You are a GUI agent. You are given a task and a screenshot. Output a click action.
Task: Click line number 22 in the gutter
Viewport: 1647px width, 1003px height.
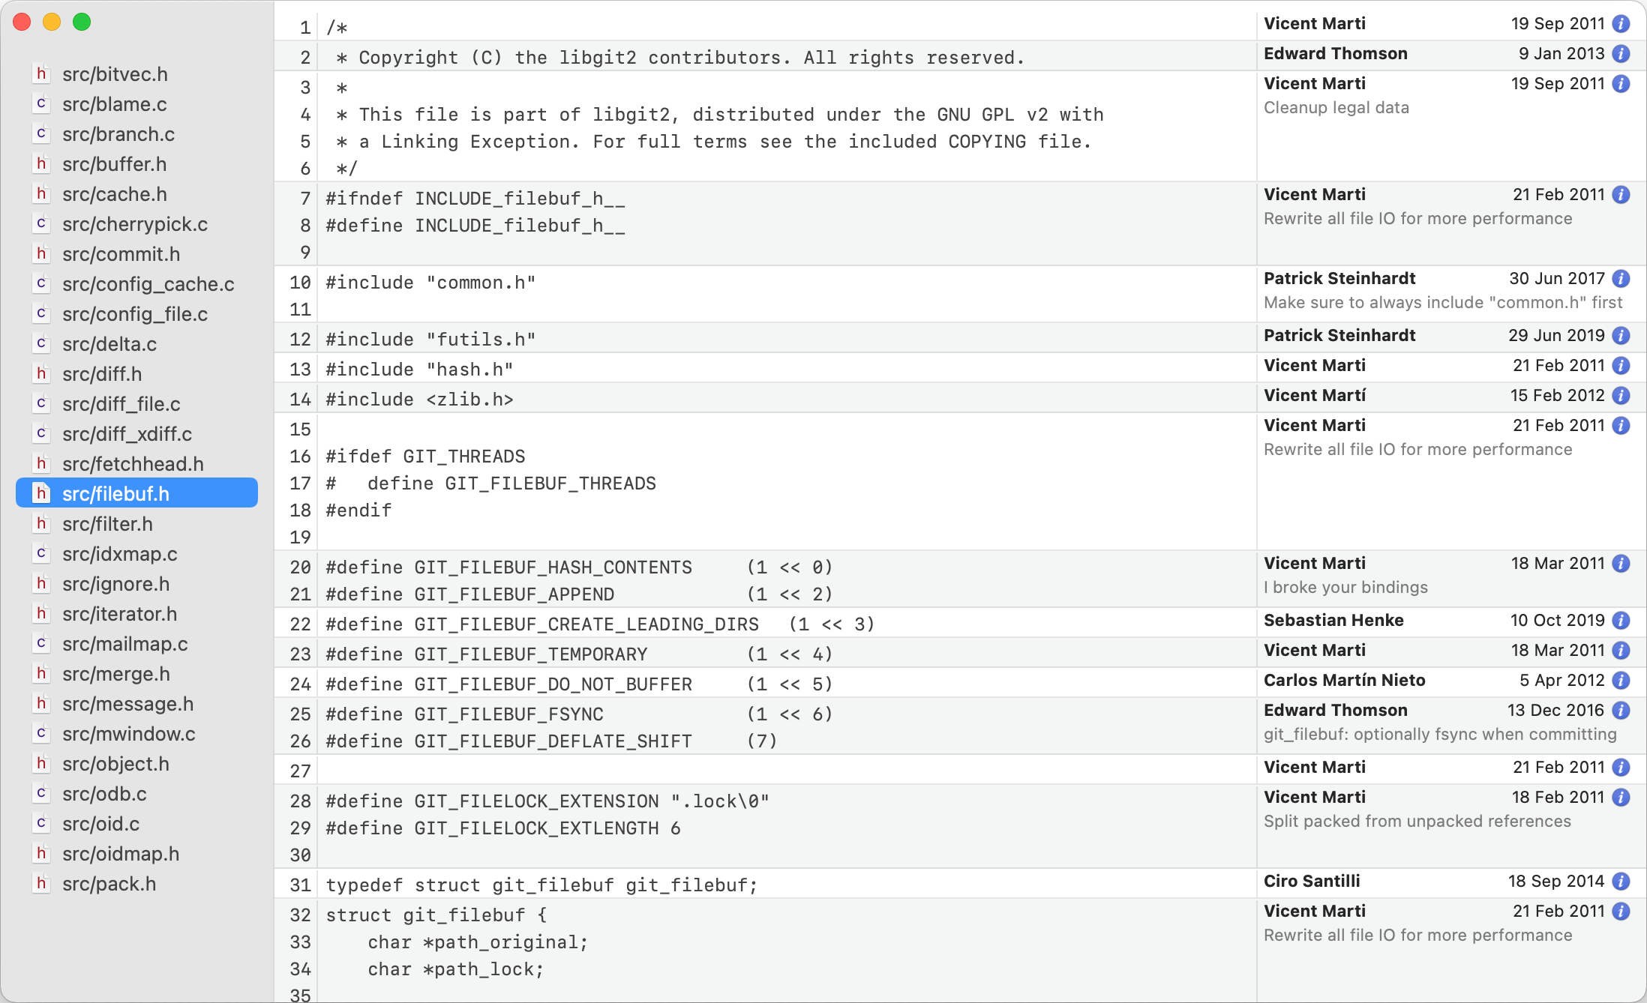point(300,624)
